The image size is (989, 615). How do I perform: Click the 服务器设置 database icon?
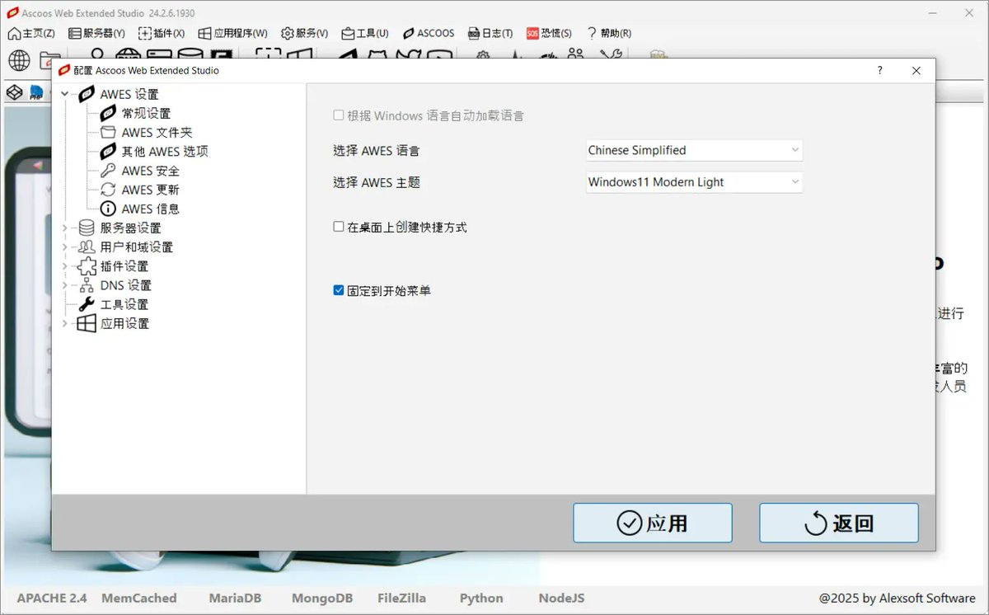coord(85,228)
